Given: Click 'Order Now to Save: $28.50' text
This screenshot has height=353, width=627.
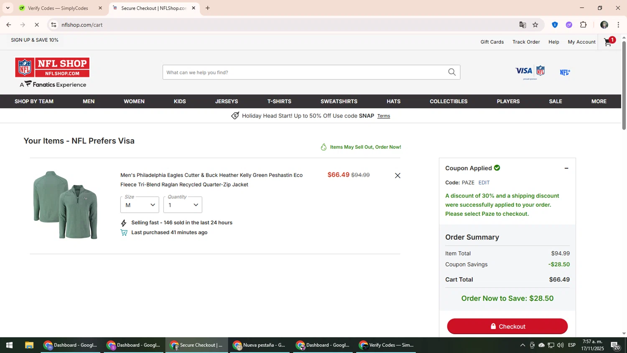Looking at the screenshot, I should tap(507, 298).
